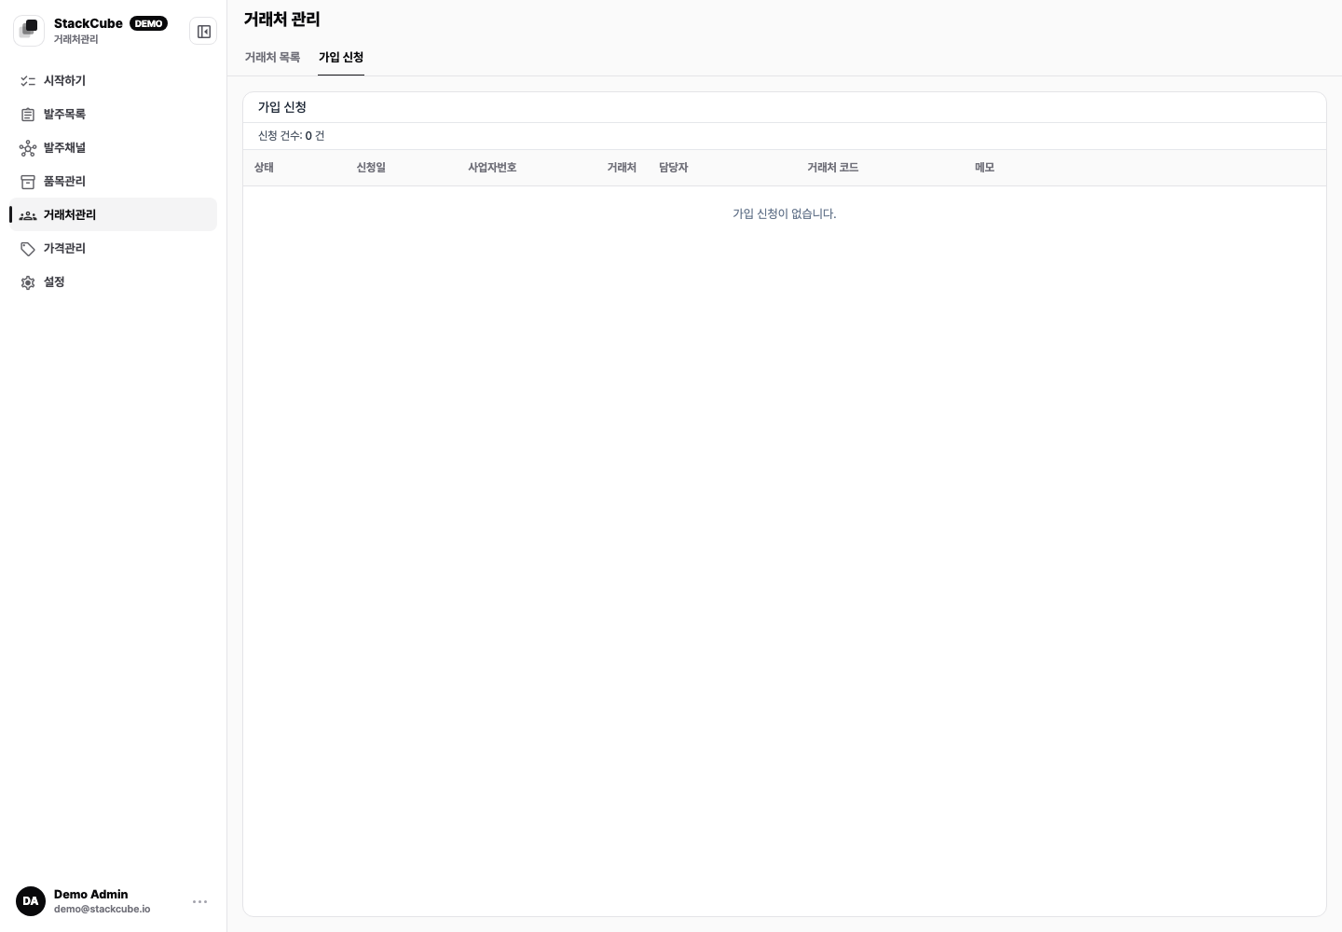Open 발주목록 in the sidebar
1342x932 pixels.
pos(113,115)
